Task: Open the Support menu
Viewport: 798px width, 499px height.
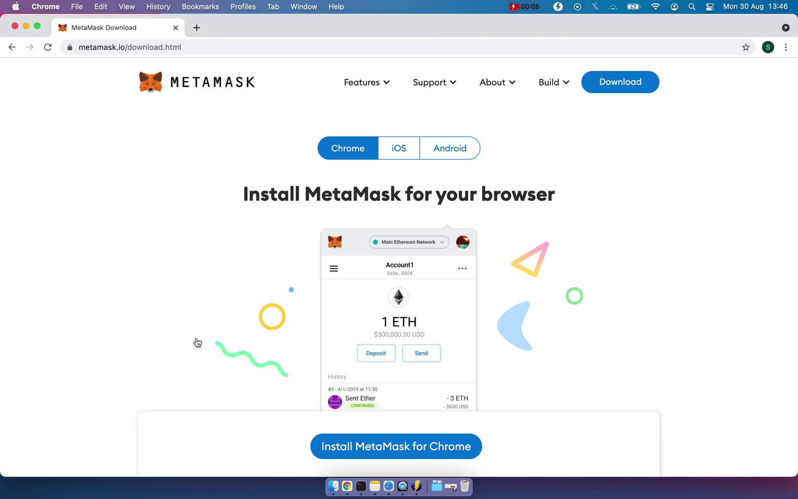Action: pos(434,82)
